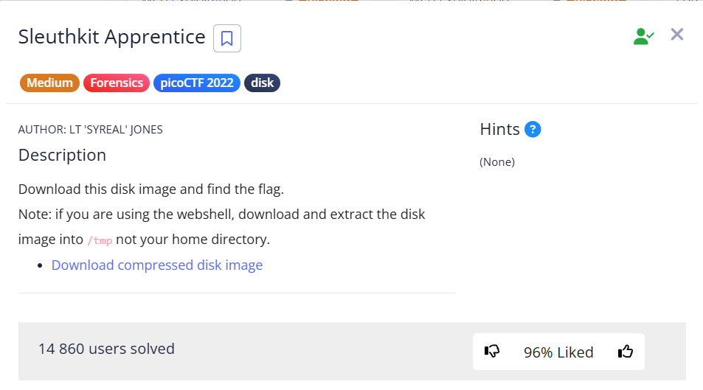The height and width of the screenshot is (390, 703).
Task: Click the 96% Liked rating text
Action: pos(558,352)
